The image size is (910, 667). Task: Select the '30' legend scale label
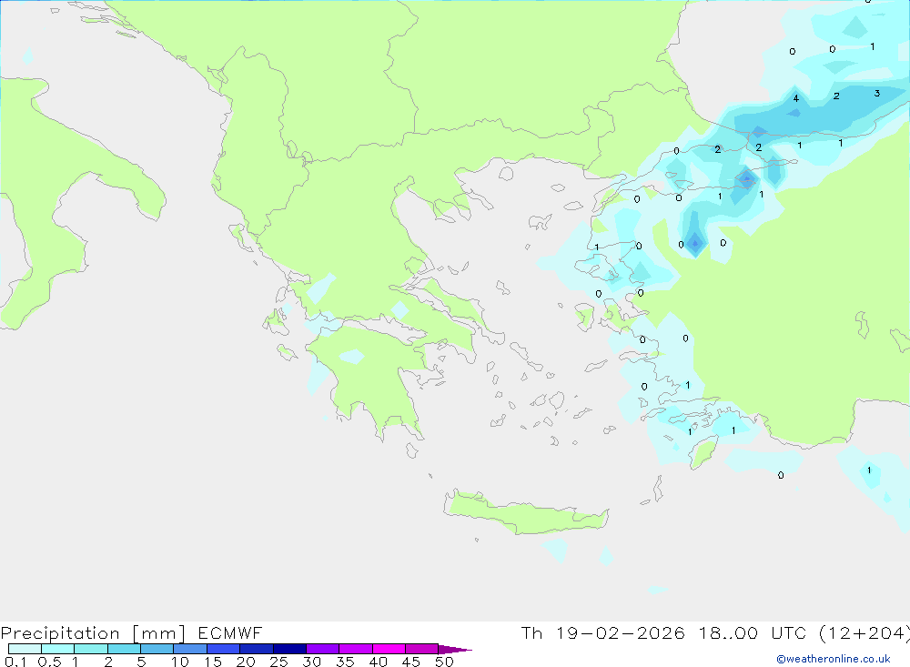pos(312,662)
